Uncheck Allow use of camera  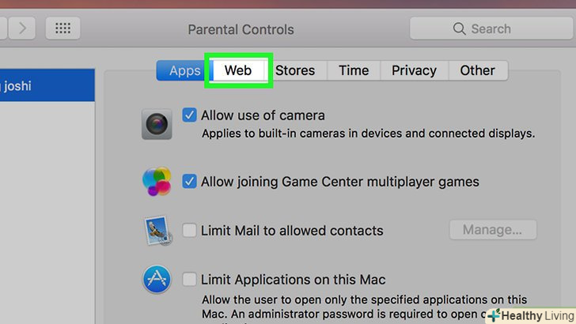pos(189,115)
